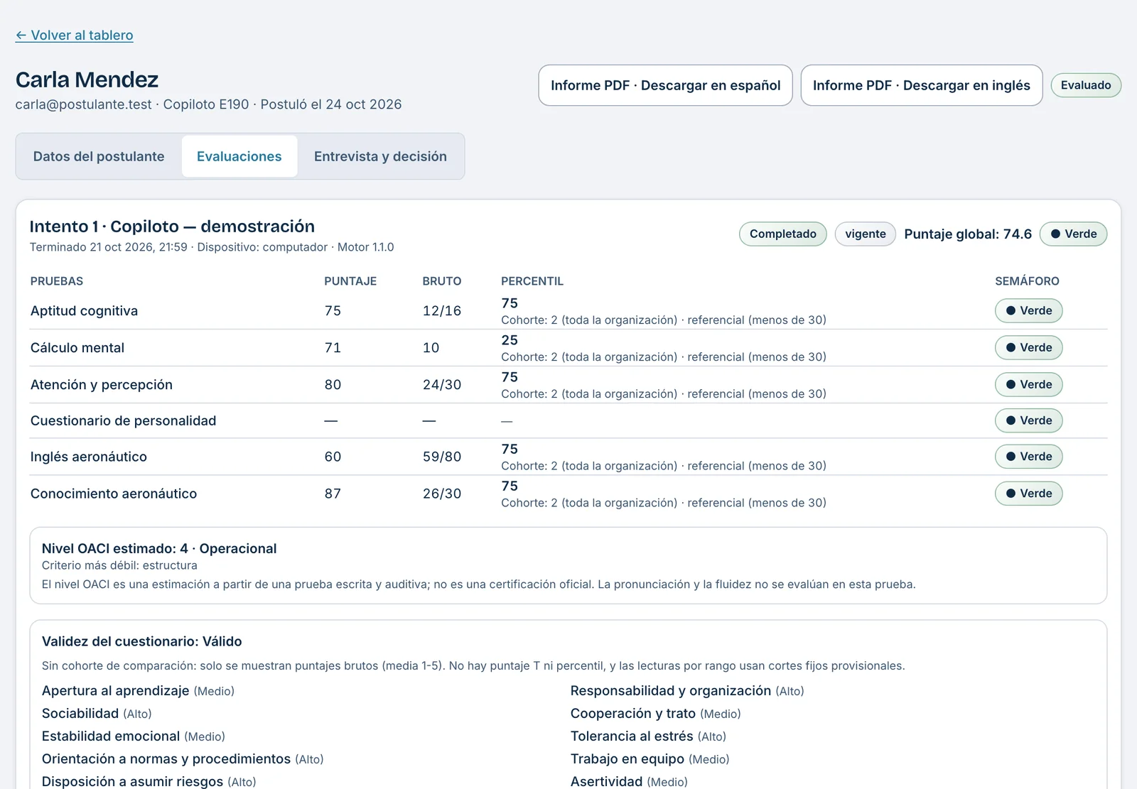Open the Datos del postulante tab

pyautogui.click(x=99, y=156)
